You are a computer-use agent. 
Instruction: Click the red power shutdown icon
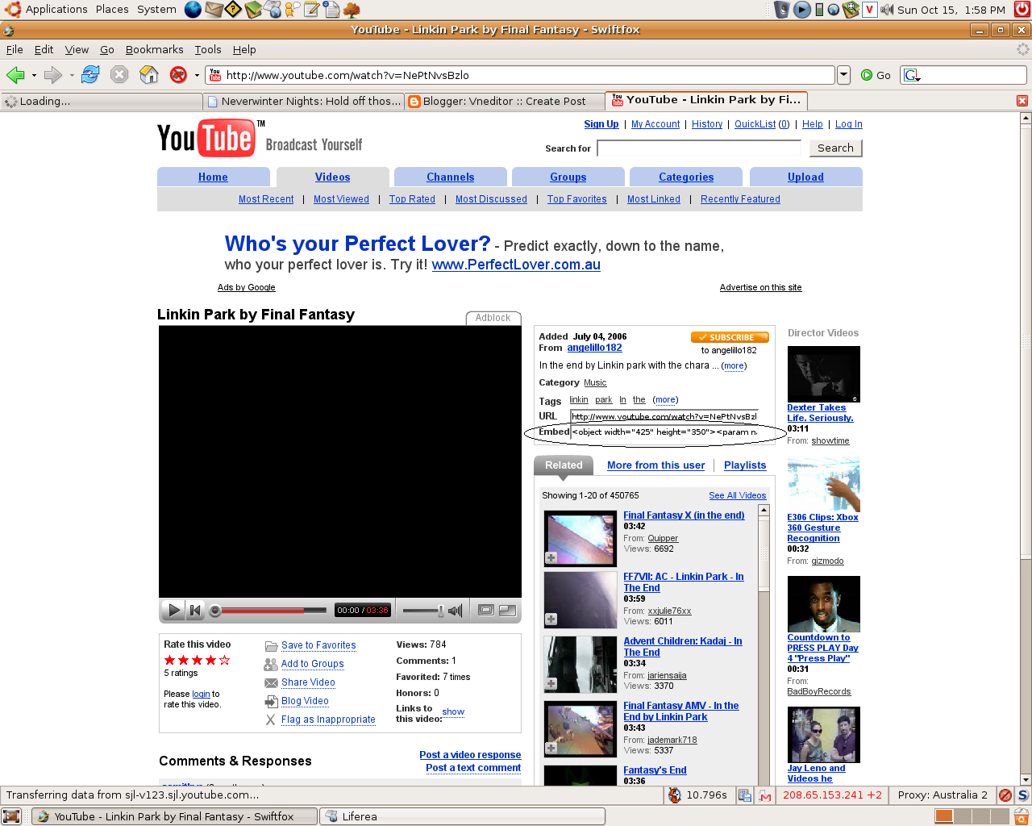point(1022,10)
